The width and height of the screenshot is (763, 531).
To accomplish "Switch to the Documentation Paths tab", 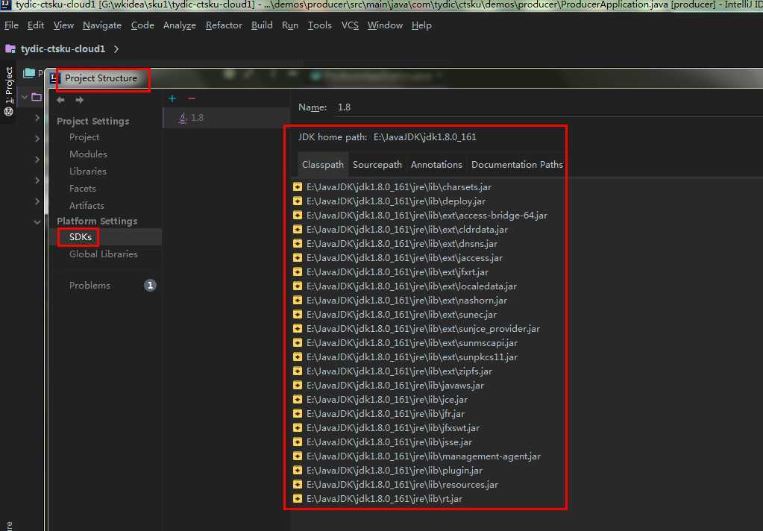I will [x=517, y=165].
